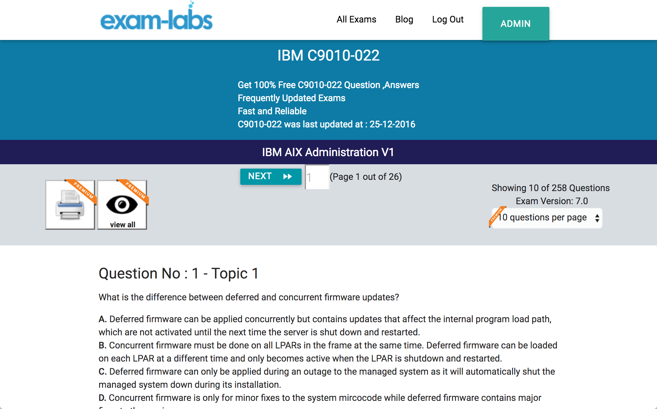Open the All Exams page
The height and width of the screenshot is (409, 657).
356,19
